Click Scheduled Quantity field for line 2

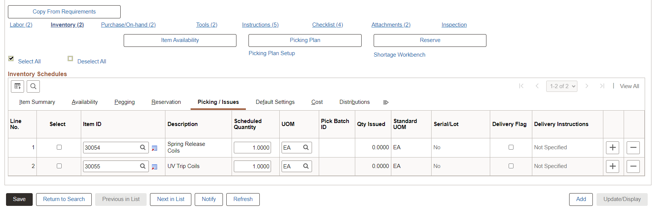point(252,166)
